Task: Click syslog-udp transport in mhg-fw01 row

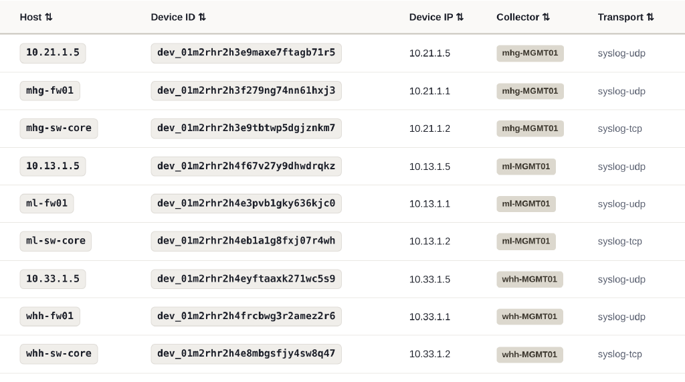Action: pyautogui.click(x=621, y=92)
